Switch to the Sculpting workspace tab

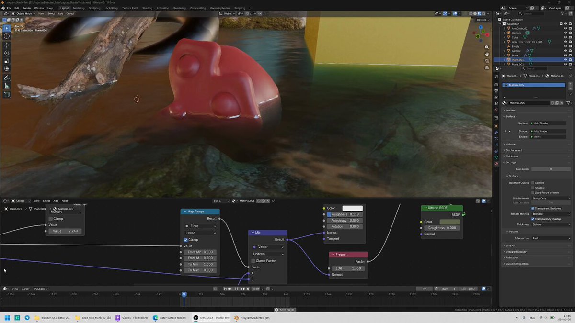[94, 8]
